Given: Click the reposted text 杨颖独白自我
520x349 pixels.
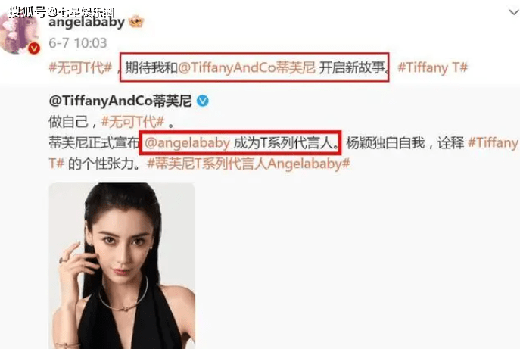Looking at the screenshot, I should pyautogui.click(x=385, y=143).
